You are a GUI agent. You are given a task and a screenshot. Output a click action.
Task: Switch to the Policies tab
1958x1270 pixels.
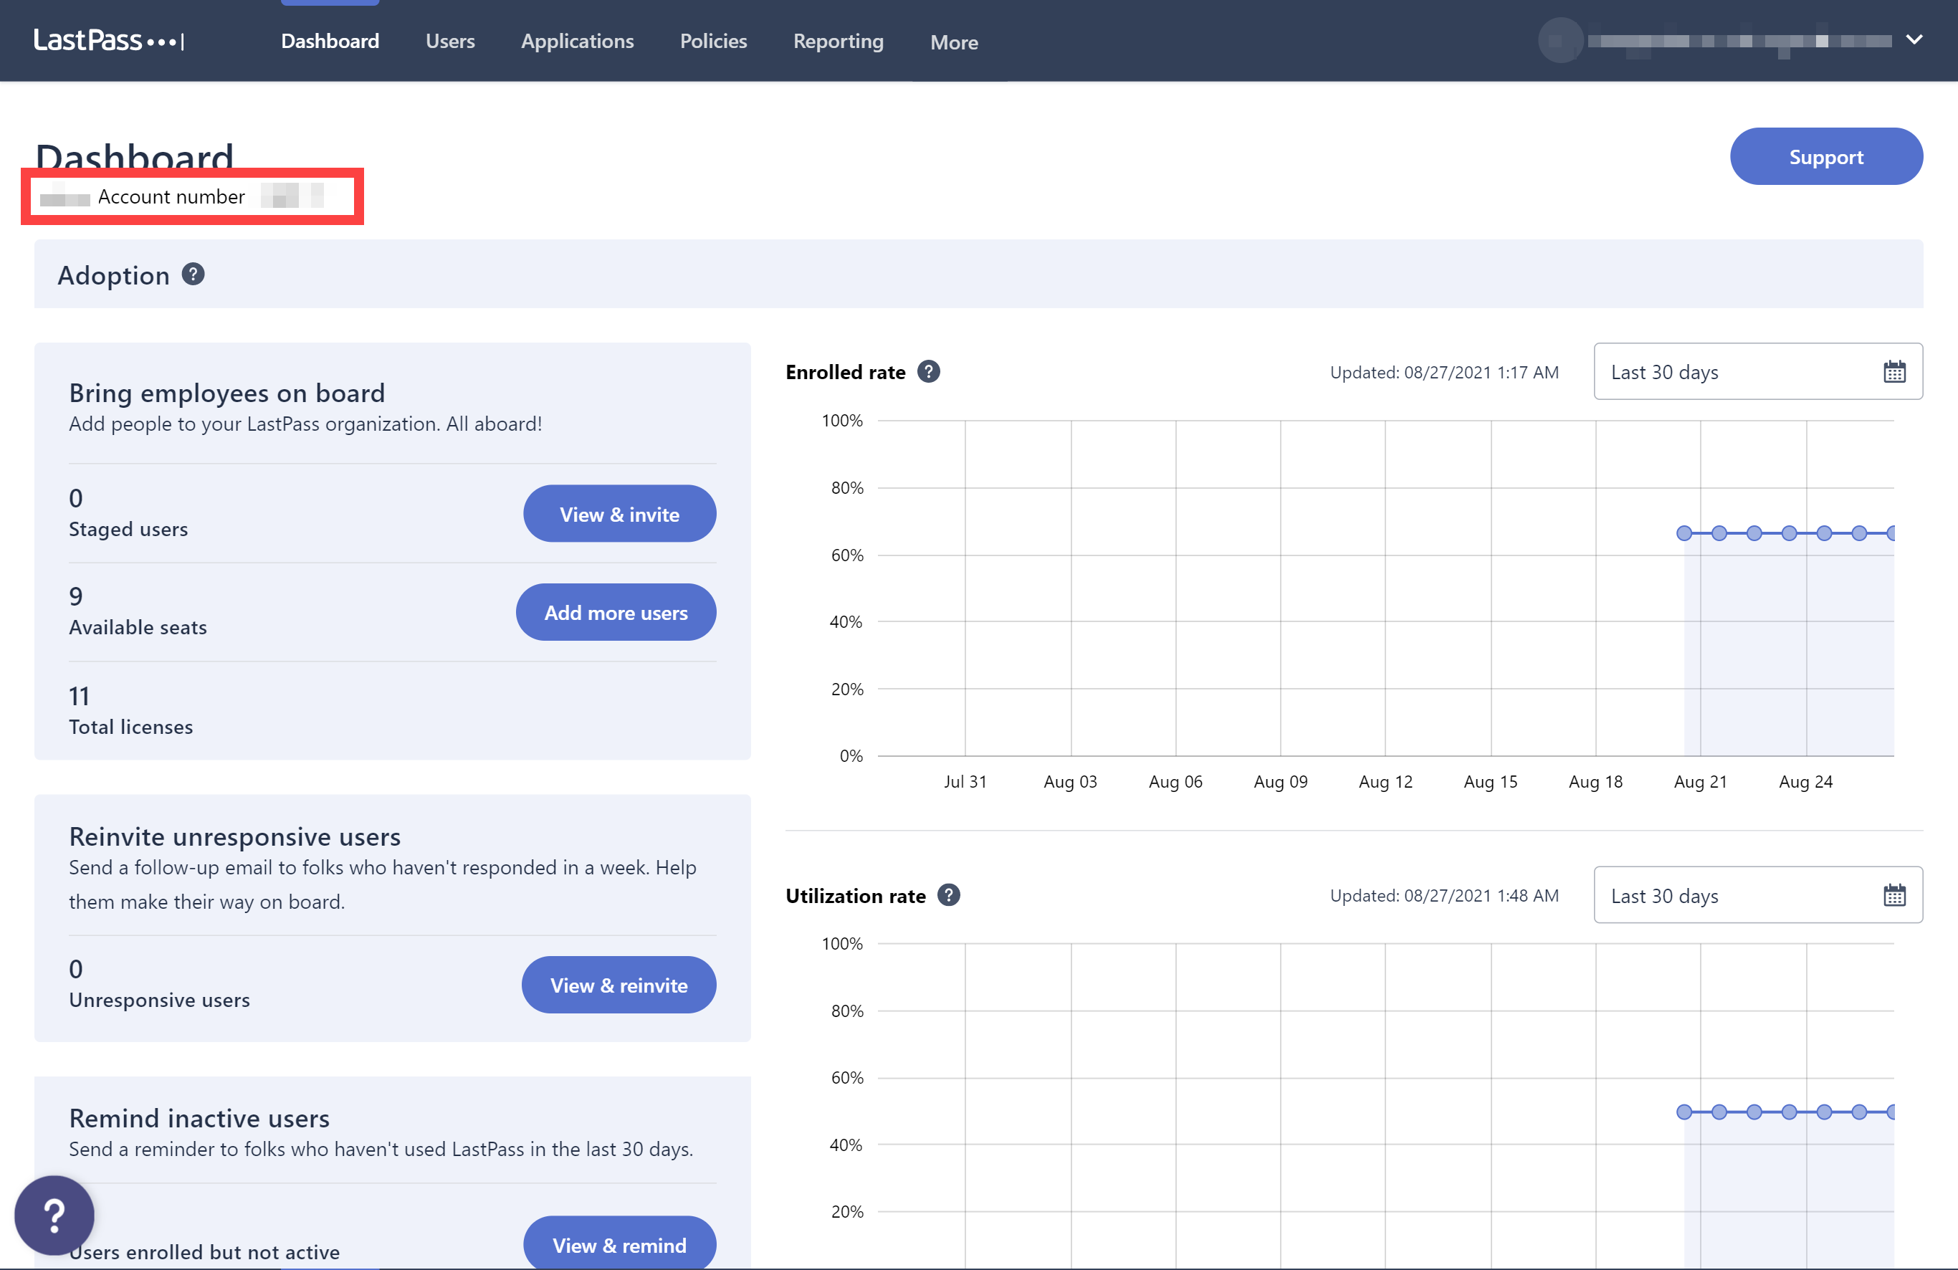pyautogui.click(x=712, y=41)
